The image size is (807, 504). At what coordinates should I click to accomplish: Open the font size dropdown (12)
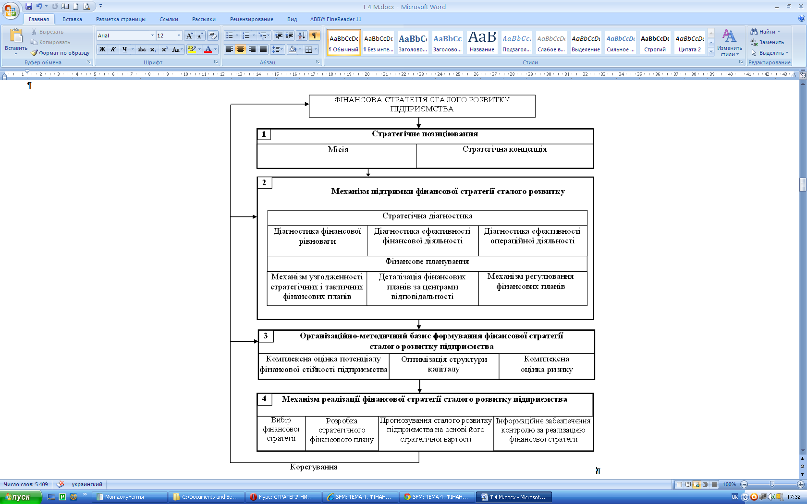(x=179, y=36)
